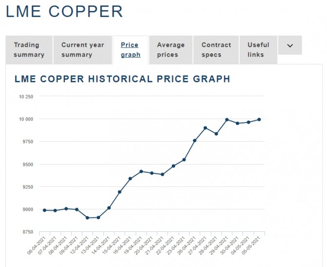Image resolution: width=327 pixels, height=267 pixels.
Task: Click the 22-04-2021 data point
Action: click(x=173, y=166)
